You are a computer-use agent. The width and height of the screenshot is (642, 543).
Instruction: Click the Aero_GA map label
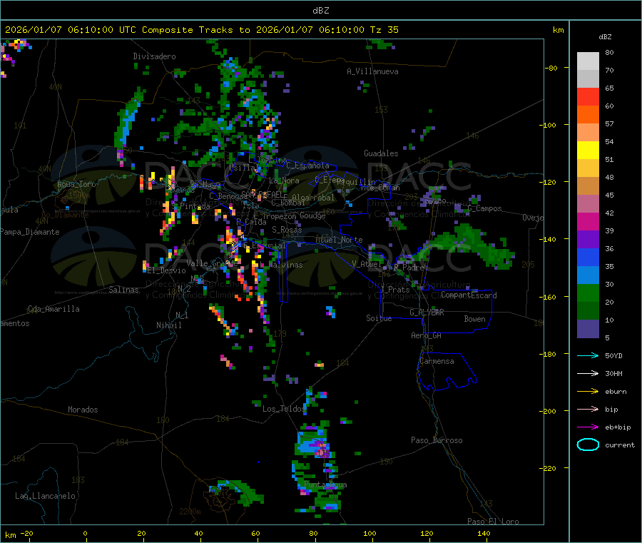click(427, 335)
